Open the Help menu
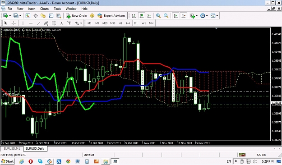282x165 pixels. click(84, 9)
